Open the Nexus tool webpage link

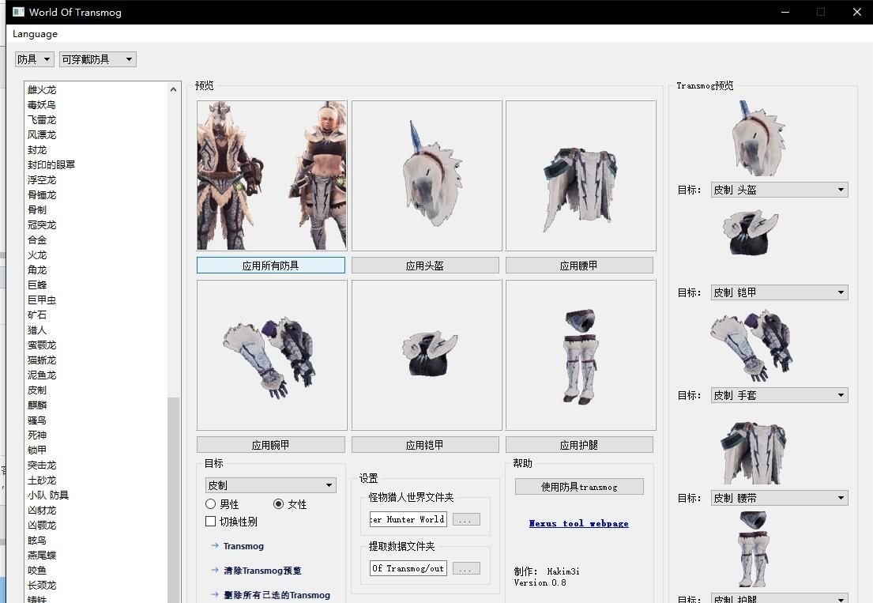(578, 523)
